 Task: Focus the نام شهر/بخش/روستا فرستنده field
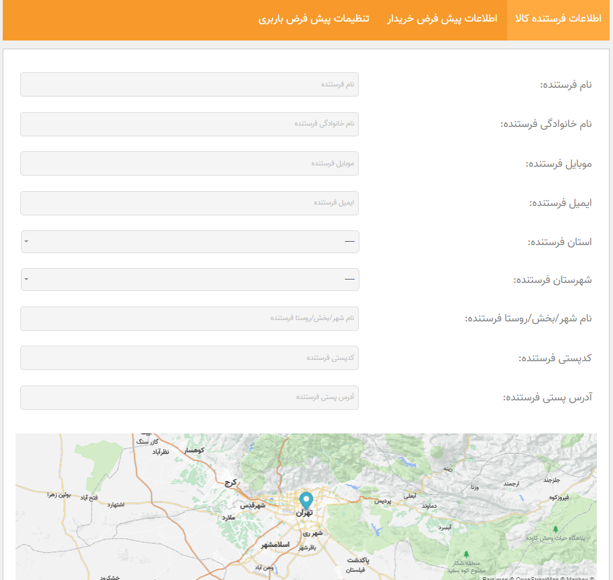pos(189,318)
